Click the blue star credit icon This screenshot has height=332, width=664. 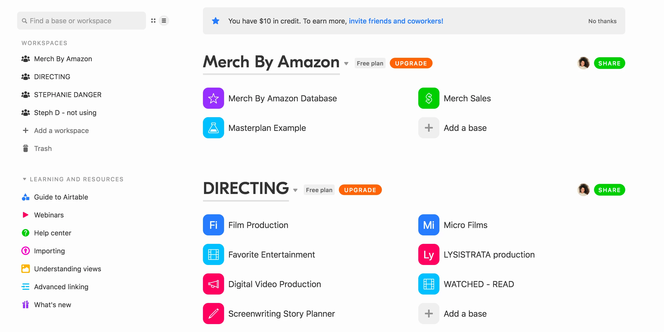tap(216, 21)
